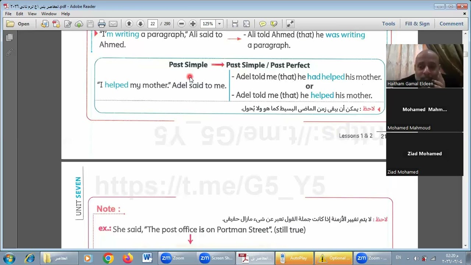The width and height of the screenshot is (471, 265).
Task: Open the Fill & Sign pane
Action: click(417, 24)
